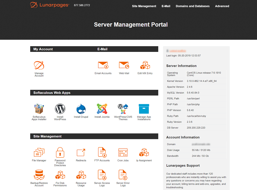Open the Manage Account icon
Image resolution: width=257 pixels, height=190 pixels.
(39, 65)
